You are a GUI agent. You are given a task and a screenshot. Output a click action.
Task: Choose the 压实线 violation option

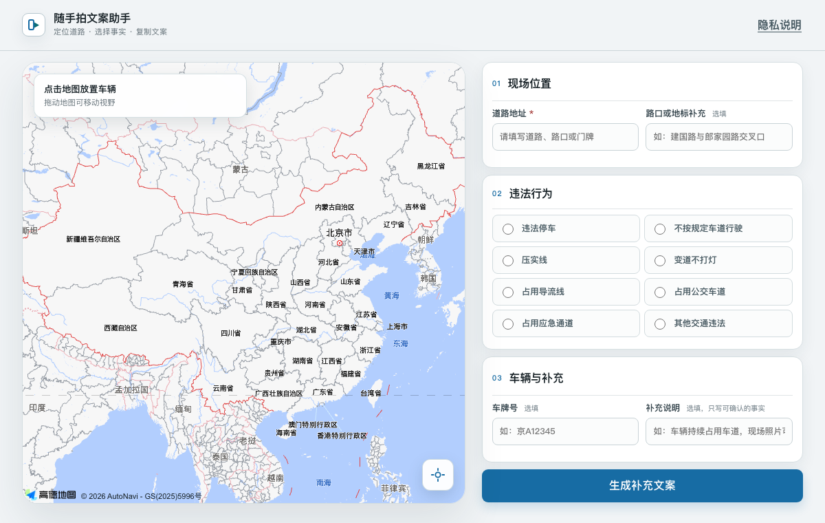pyautogui.click(x=566, y=260)
